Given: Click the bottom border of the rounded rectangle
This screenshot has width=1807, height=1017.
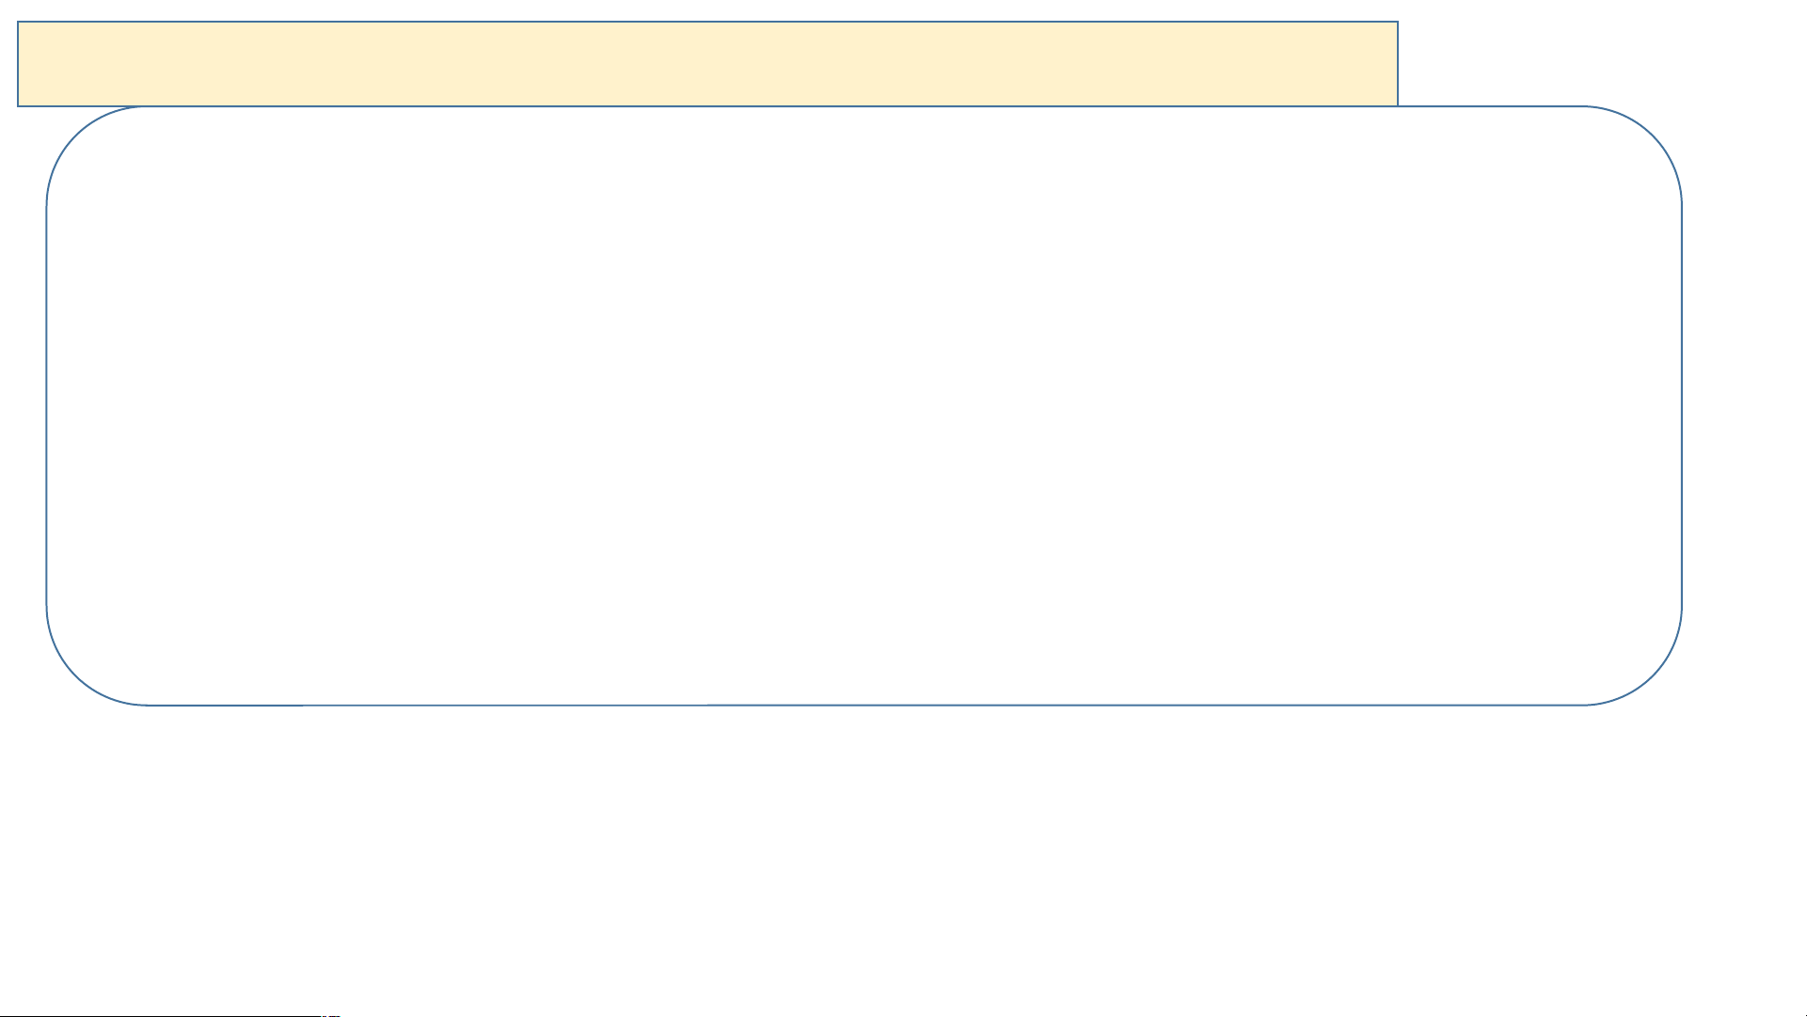Looking at the screenshot, I should tap(864, 705).
